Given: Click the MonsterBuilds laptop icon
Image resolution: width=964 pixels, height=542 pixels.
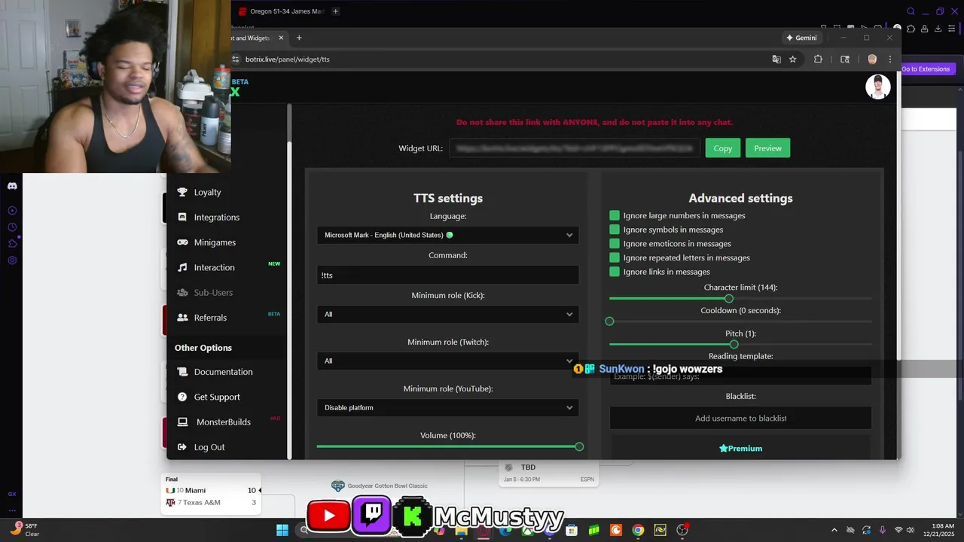Looking at the screenshot, I should (182, 422).
